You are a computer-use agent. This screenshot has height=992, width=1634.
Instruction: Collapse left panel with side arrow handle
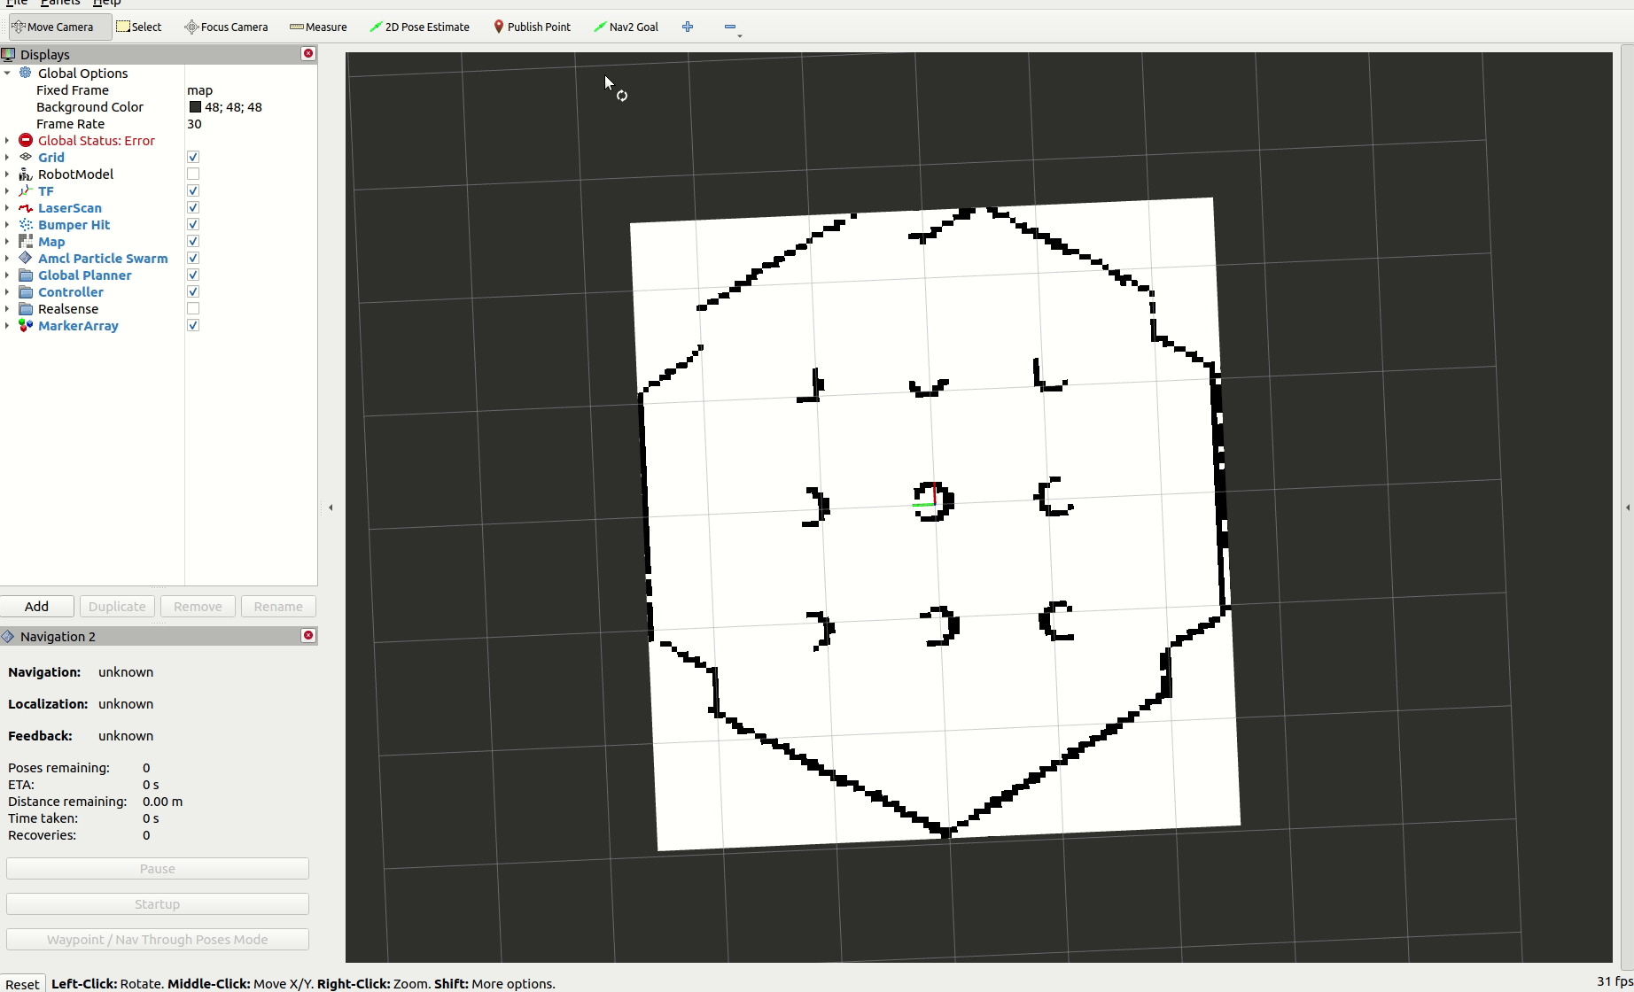click(331, 508)
